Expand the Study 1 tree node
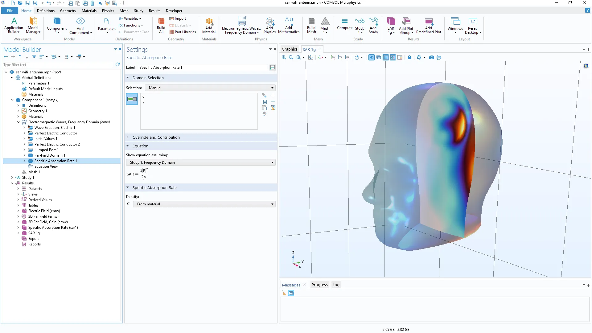Viewport: 592px width, 333px height. pos(12,178)
